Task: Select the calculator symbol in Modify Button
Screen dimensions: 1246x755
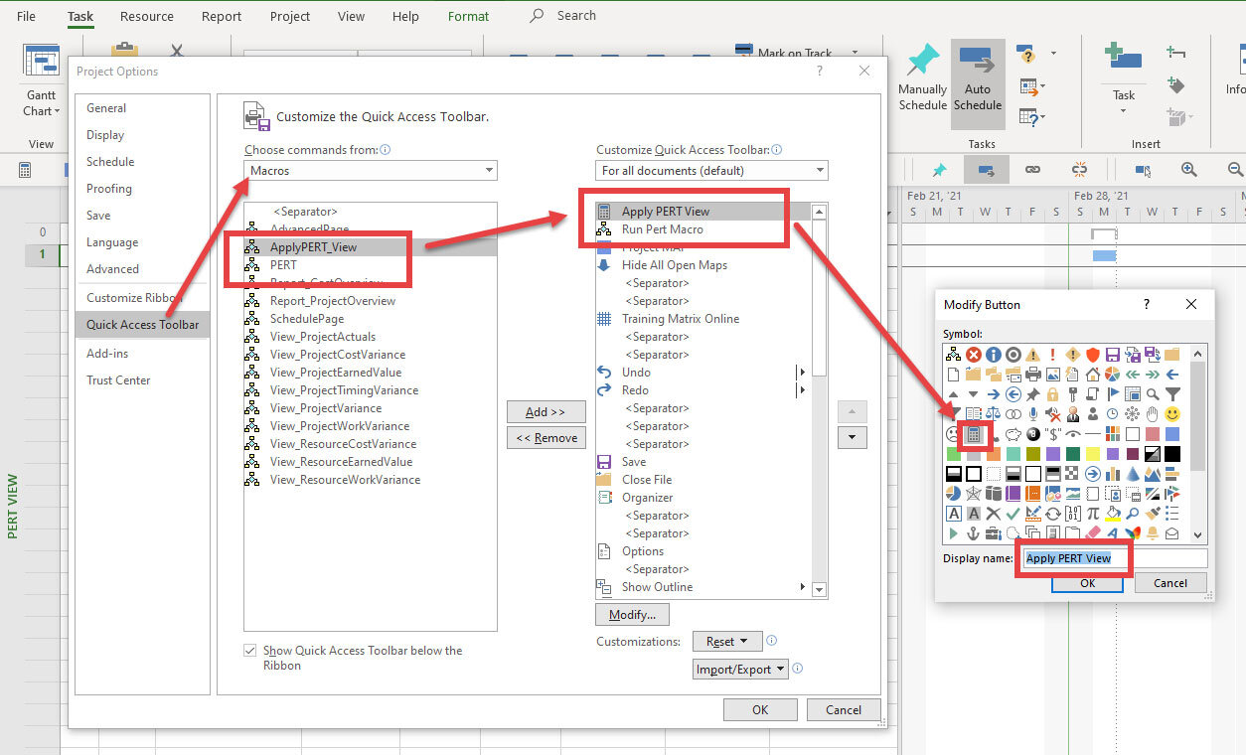Action: click(x=974, y=434)
